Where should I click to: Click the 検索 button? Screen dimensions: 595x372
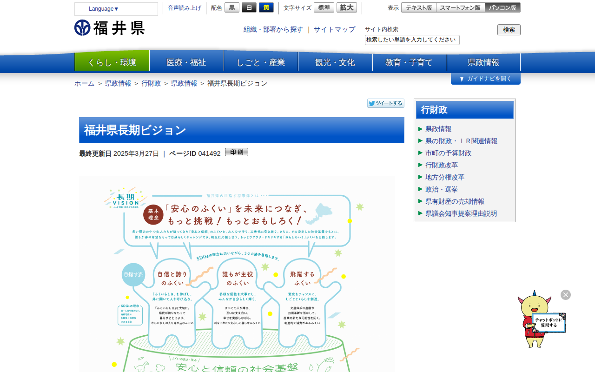[509, 30]
